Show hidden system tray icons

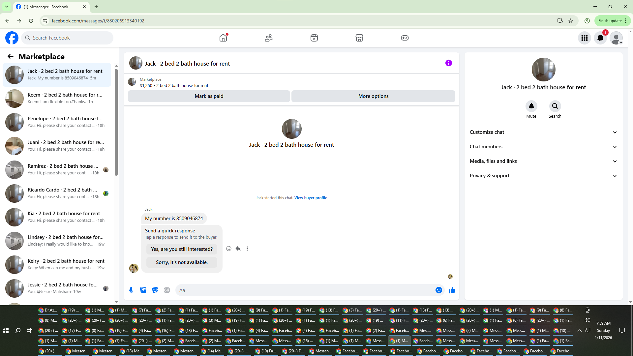tap(579, 330)
